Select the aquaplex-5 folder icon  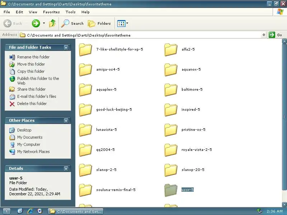[85, 90]
